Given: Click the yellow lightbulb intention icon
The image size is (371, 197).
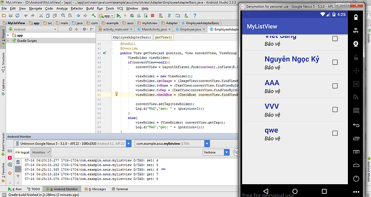Looking at the screenshot, I should (117, 94).
